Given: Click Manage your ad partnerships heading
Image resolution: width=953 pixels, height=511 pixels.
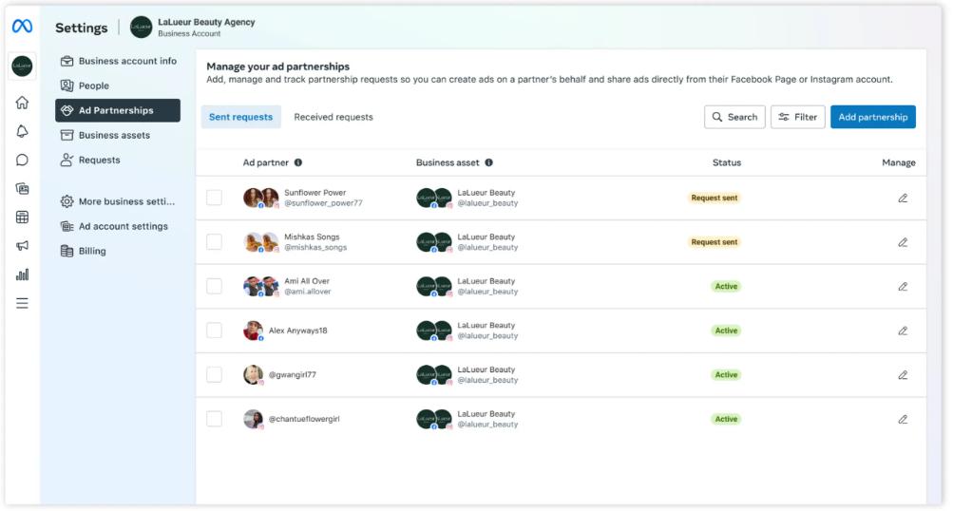Looking at the screenshot, I should [x=277, y=66].
